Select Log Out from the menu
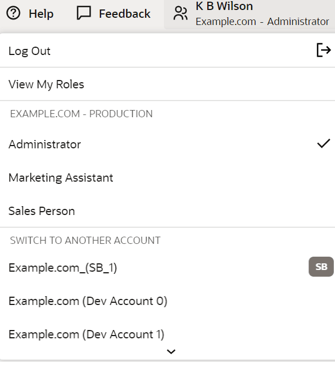335x365 pixels. click(167, 51)
